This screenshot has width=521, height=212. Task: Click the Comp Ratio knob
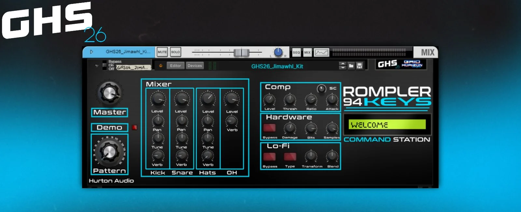click(311, 100)
